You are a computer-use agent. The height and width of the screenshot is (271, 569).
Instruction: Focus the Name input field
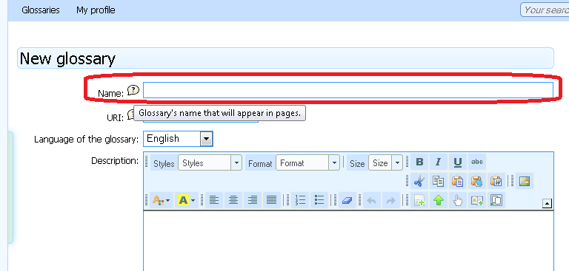[x=348, y=90]
